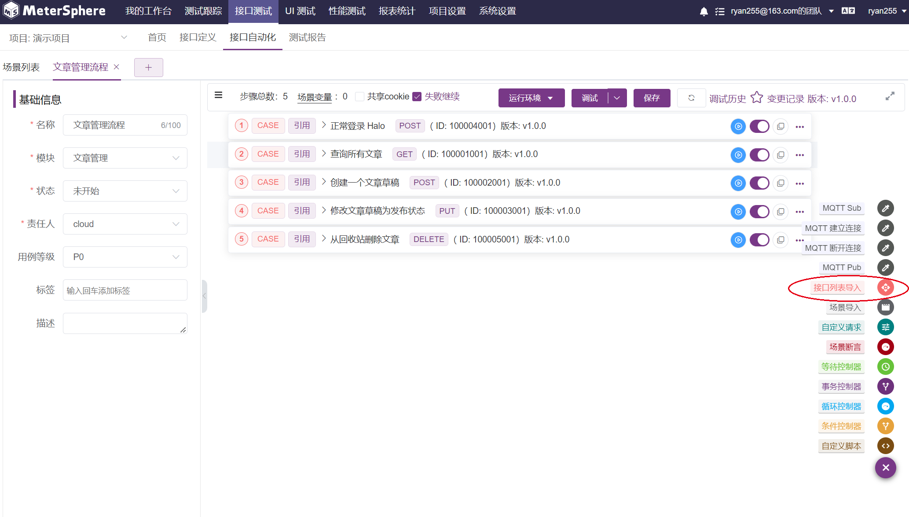
Task: Open 性能测试 in top menu
Action: coord(347,11)
